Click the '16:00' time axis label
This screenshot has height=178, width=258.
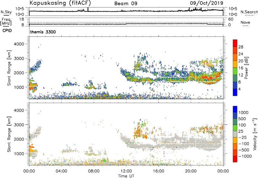(x=158, y=171)
